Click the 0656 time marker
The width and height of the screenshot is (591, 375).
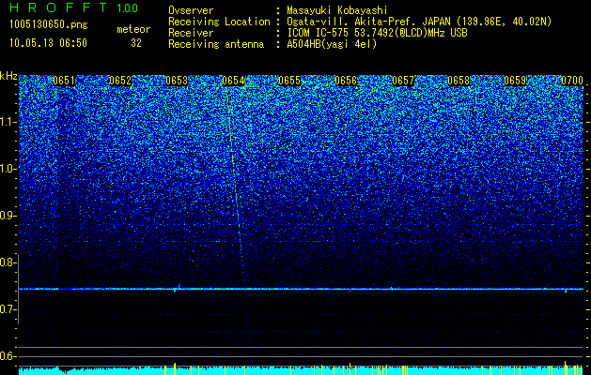coord(346,81)
